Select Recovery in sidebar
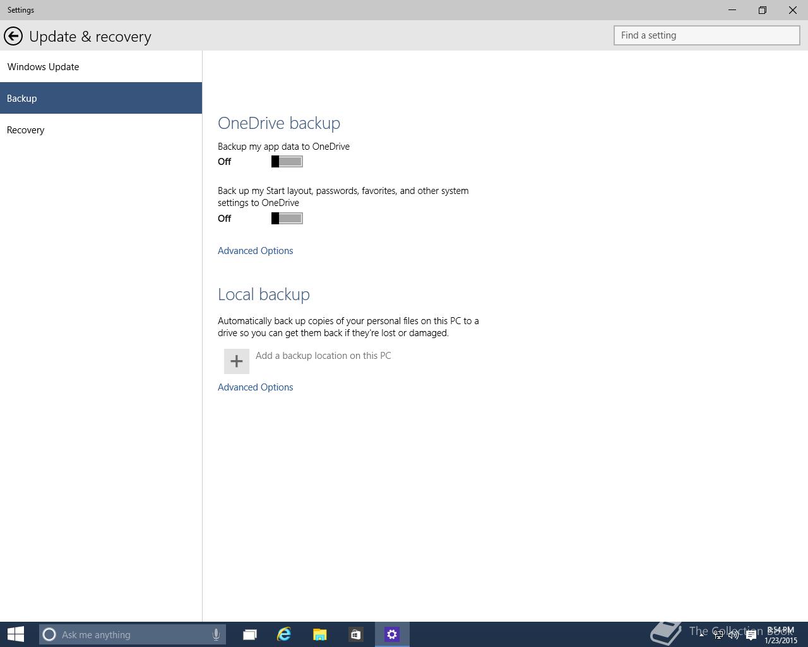808x647 pixels. pos(101,130)
